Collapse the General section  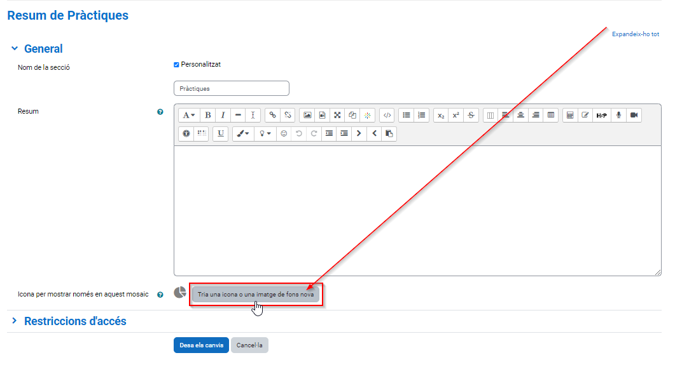(15, 49)
